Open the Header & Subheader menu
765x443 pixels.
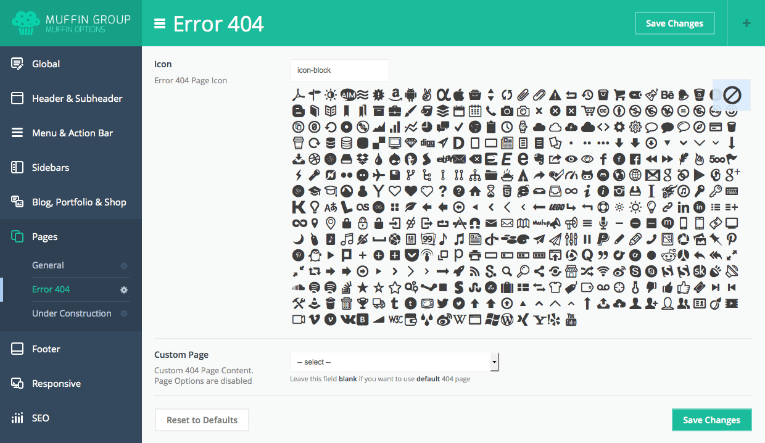[x=76, y=99]
